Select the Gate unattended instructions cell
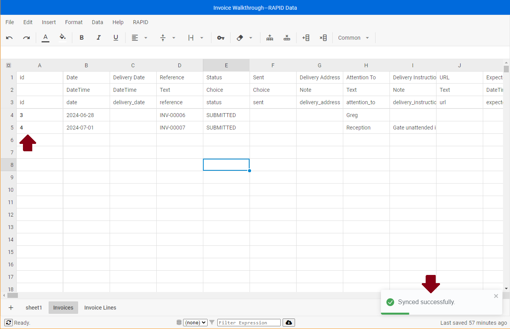Image resolution: width=510 pixels, height=329 pixels. click(413, 128)
